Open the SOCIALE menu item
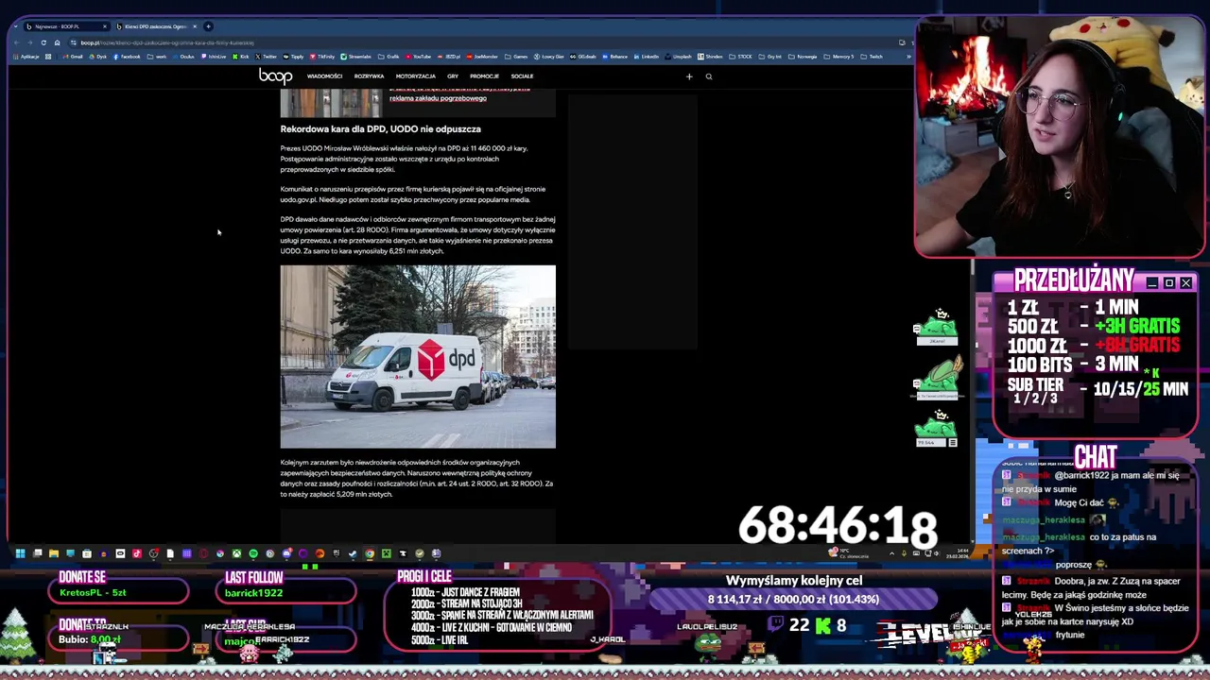The width and height of the screenshot is (1210, 680). (522, 76)
